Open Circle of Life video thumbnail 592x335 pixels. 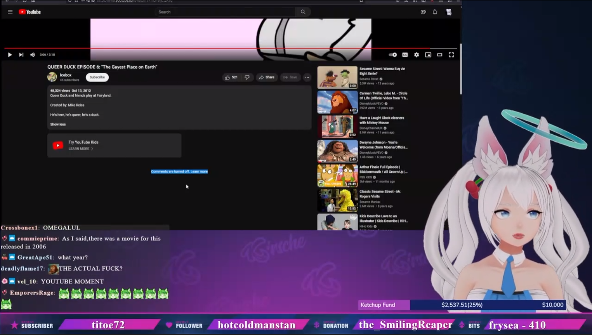click(337, 102)
